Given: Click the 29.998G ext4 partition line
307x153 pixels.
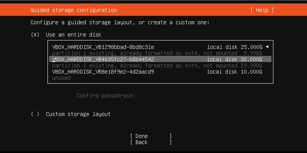Looking at the screenshot, I should 157,66.
